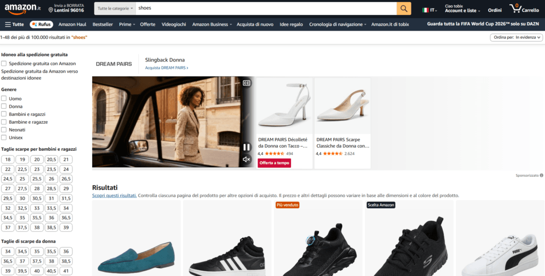The height and width of the screenshot is (276, 545).
Task: Expand the Amazon Business dropdown
Action: click(212, 24)
